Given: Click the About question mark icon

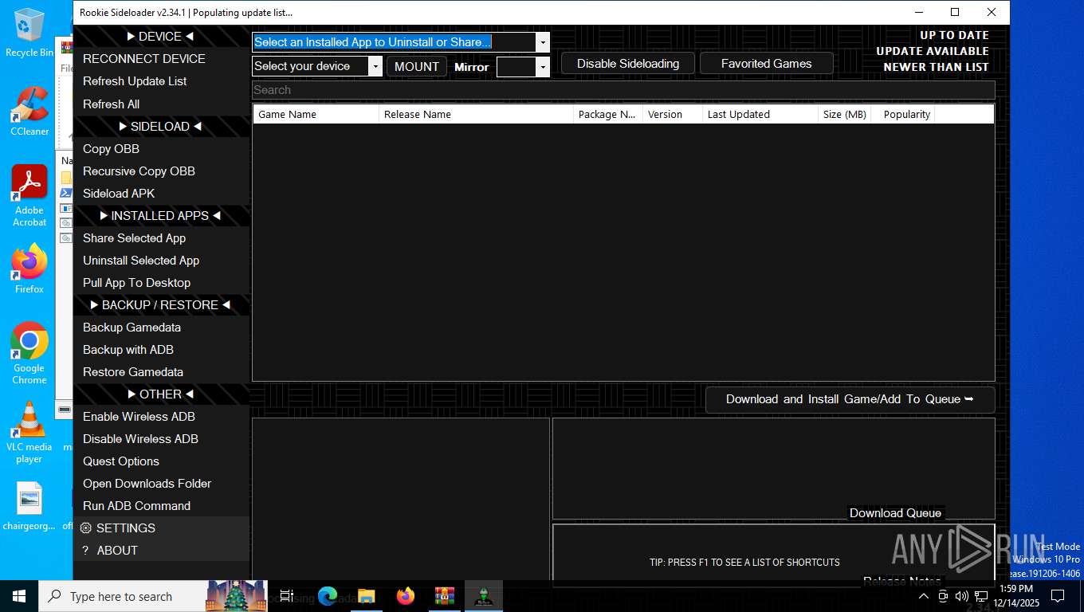Looking at the screenshot, I should (85, 550).
